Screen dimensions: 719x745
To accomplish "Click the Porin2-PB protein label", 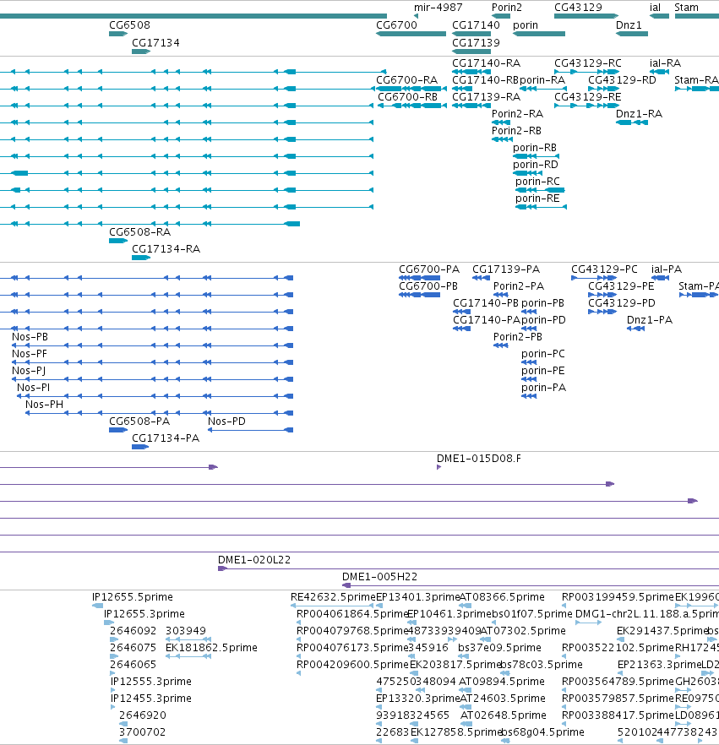I will pyautogui.click(x=518, y=337).
